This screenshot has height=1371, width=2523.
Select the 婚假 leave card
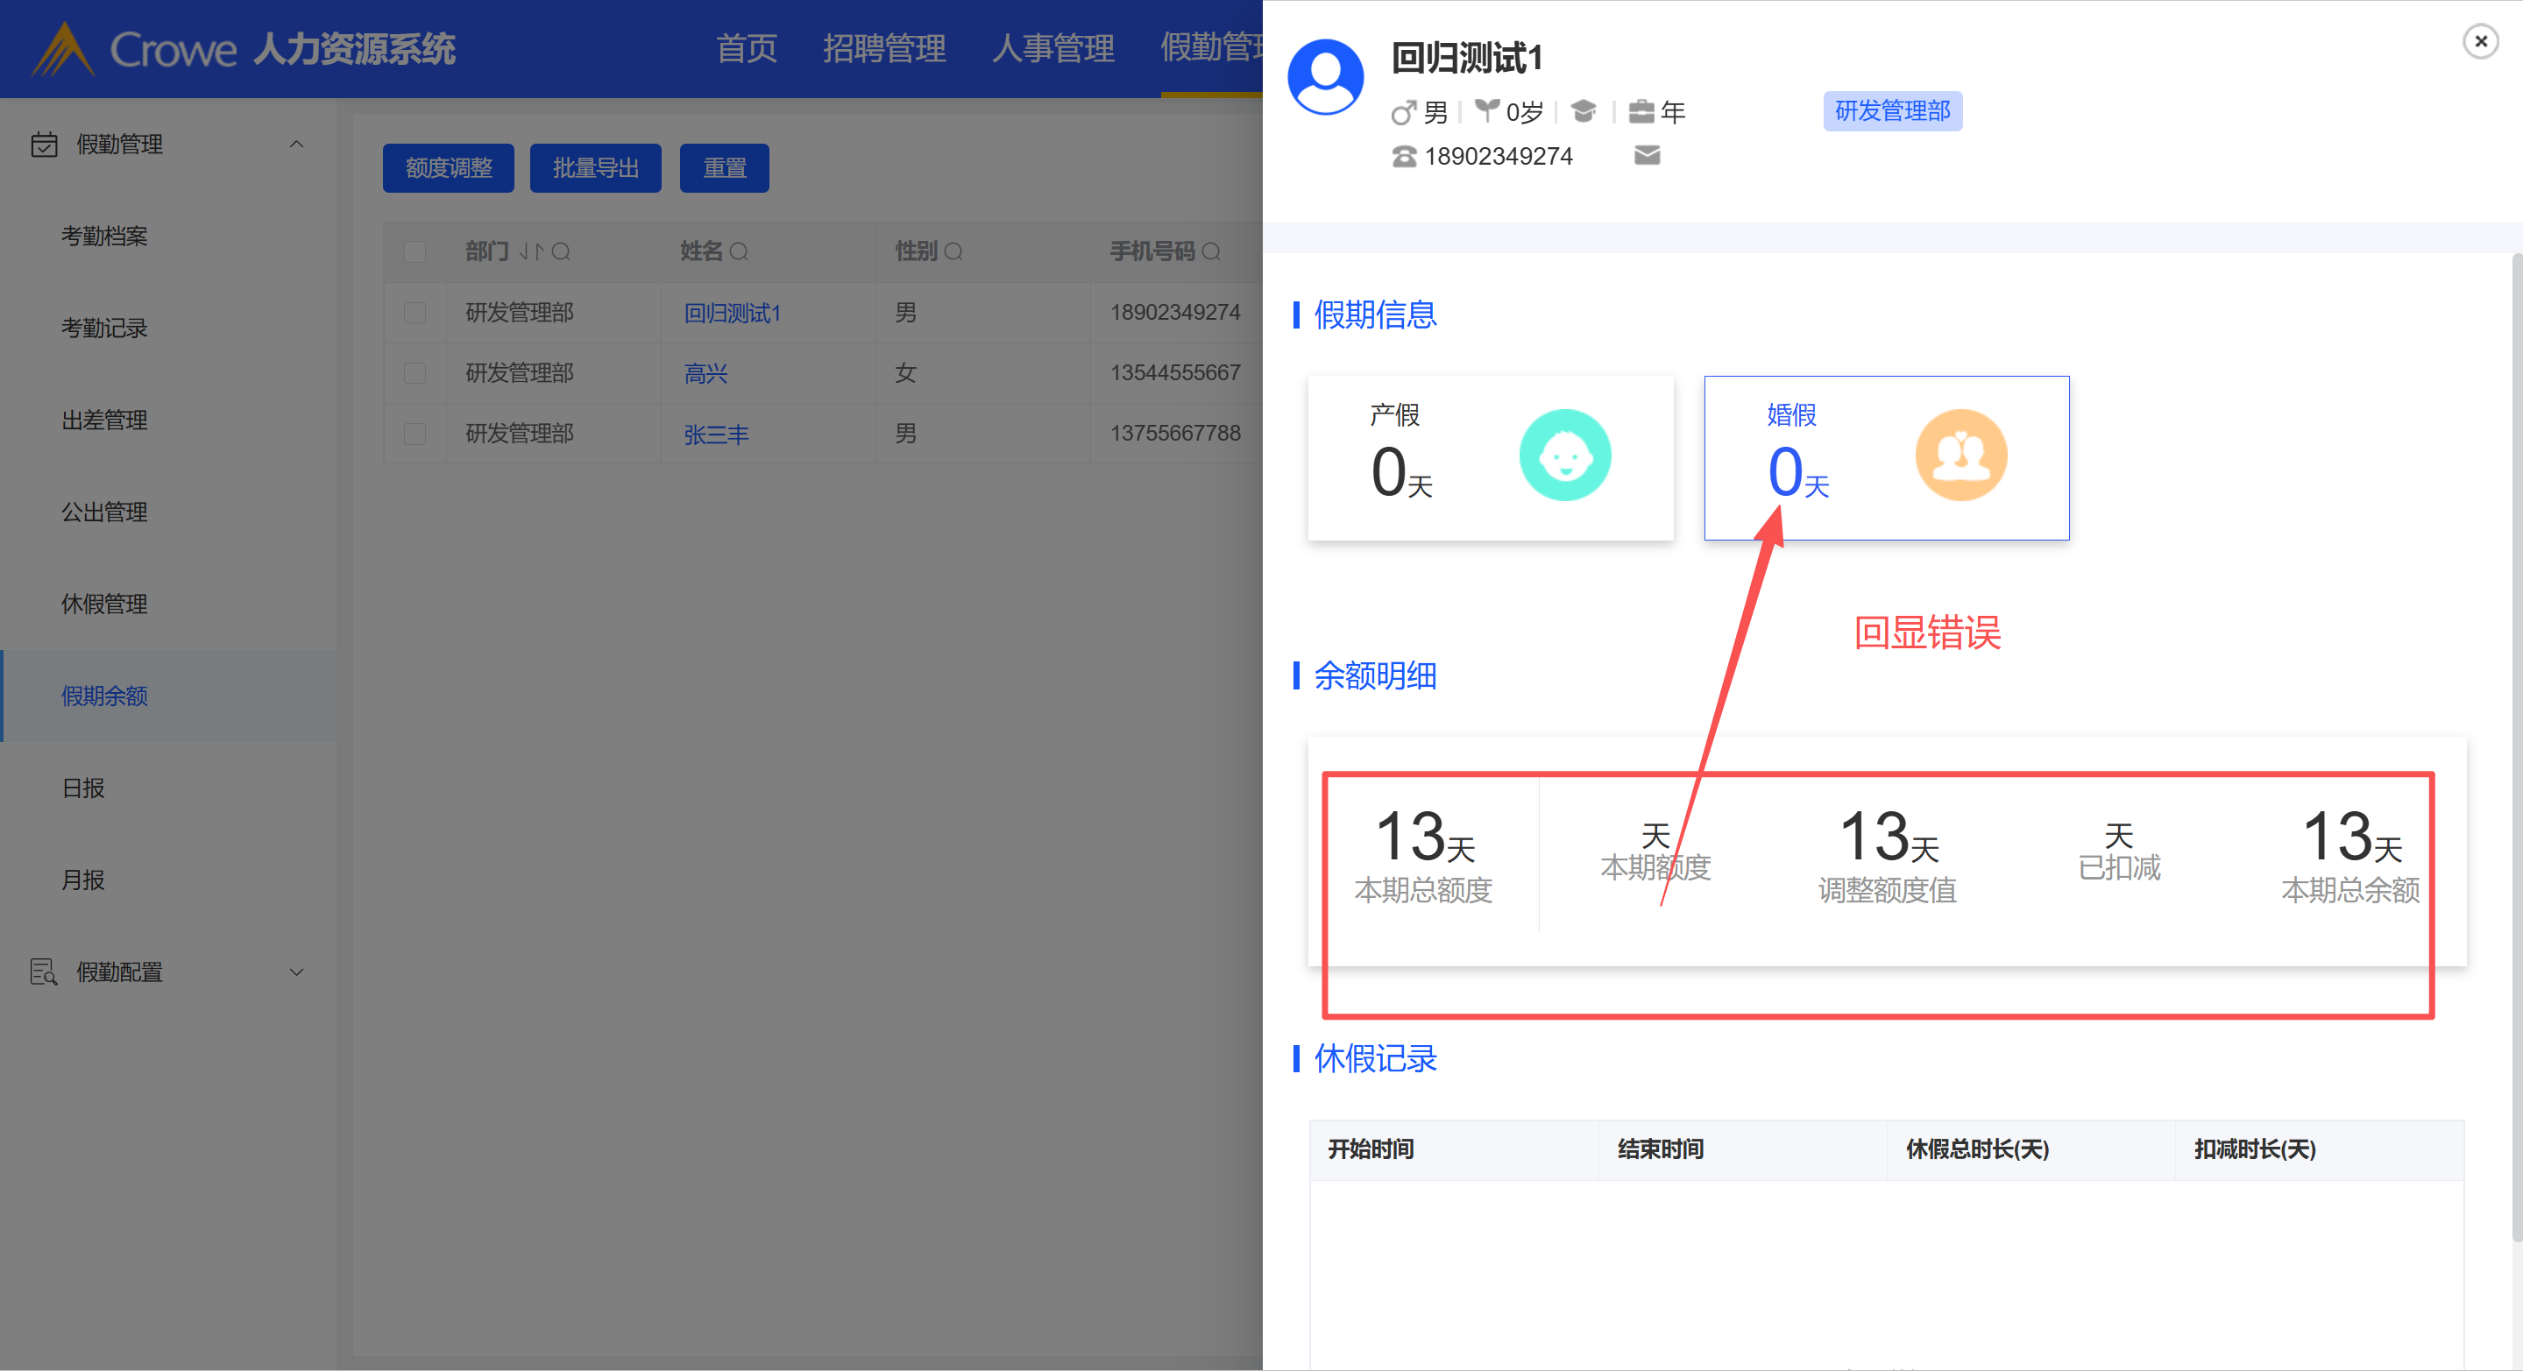pyautogui.click(x=1885, y=458)
